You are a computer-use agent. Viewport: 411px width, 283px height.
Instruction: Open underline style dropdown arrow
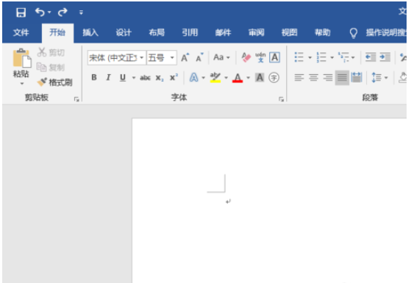pos(134,78)
